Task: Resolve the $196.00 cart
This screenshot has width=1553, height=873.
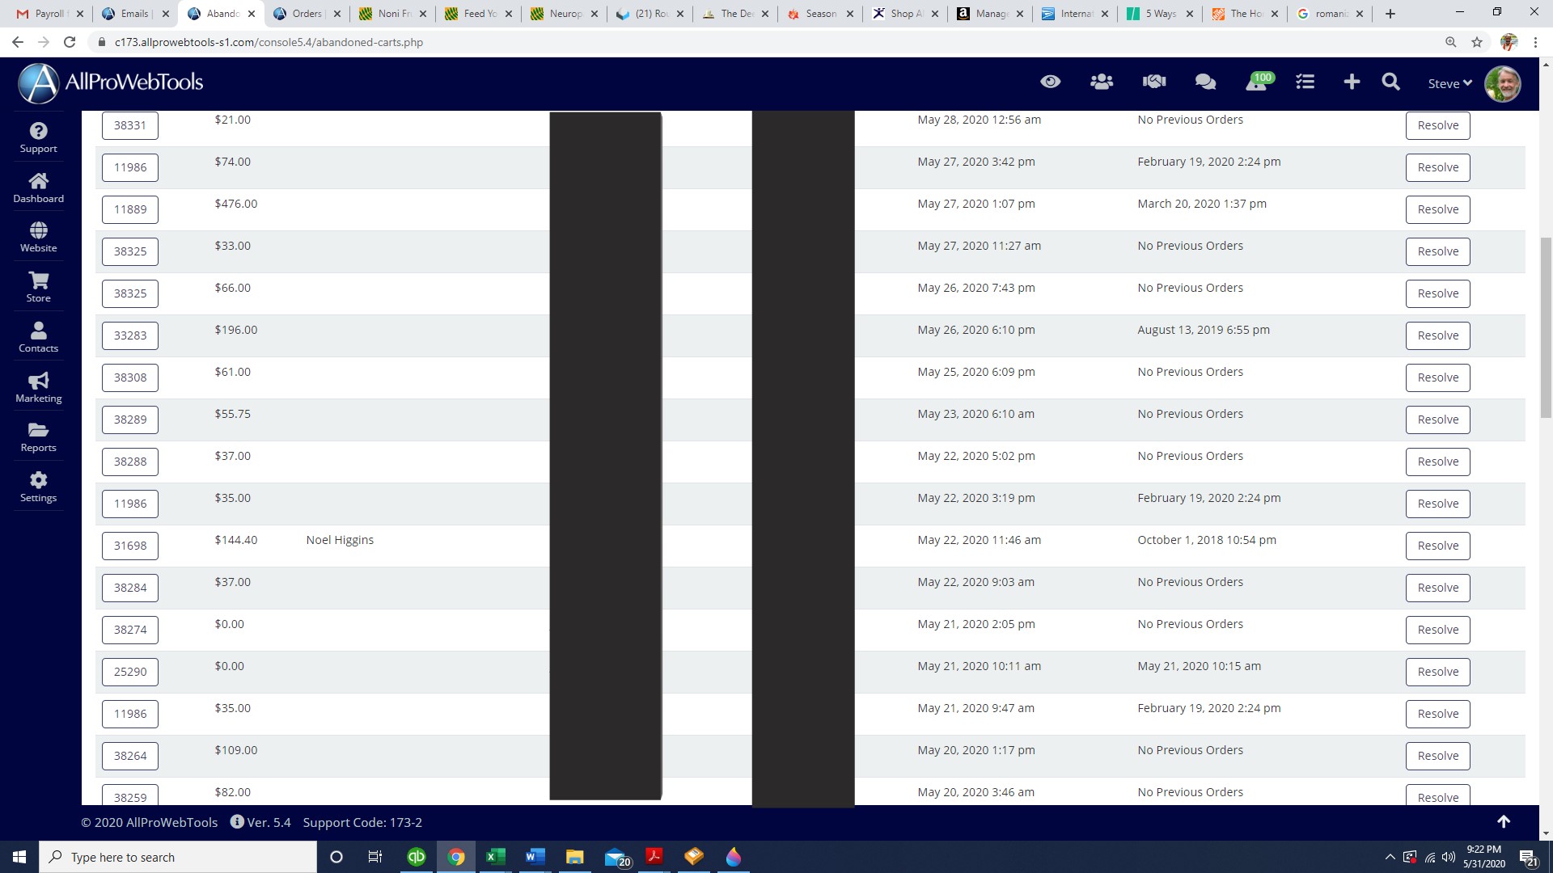Action: coord(1437,335)
